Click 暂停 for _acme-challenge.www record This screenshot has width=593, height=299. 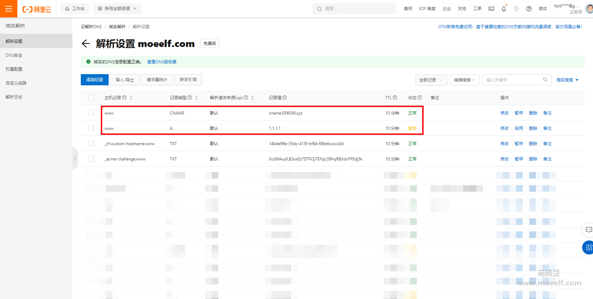(519, 159)
